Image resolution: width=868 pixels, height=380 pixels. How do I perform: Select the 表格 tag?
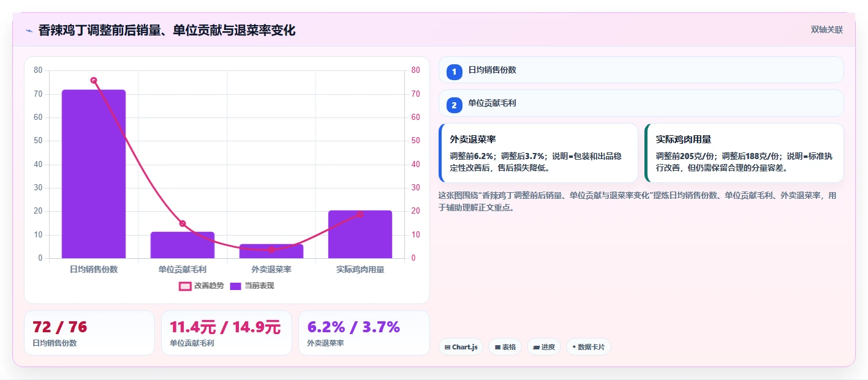tap(505, 347)
